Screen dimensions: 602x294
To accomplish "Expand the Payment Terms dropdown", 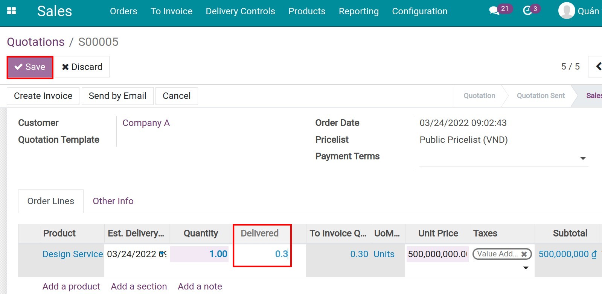I will tap(583, 158).
